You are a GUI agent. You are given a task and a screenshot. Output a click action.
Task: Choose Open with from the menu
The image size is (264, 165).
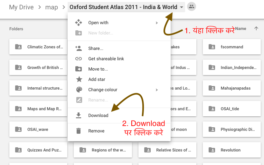click(119, 23)
